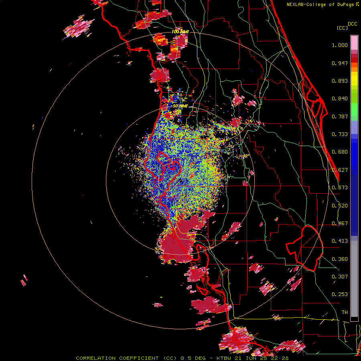Image resolution: width=361 pixels, height=361 pixels.
Task: Click the 100 NMI range ring label
Action: click(180, 32)
